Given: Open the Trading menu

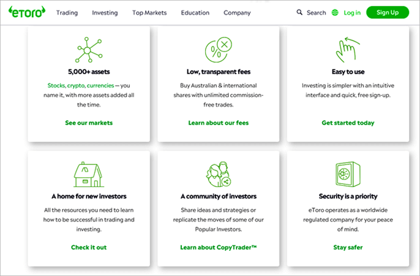Looking at the screenshot, I should point(67,12).
